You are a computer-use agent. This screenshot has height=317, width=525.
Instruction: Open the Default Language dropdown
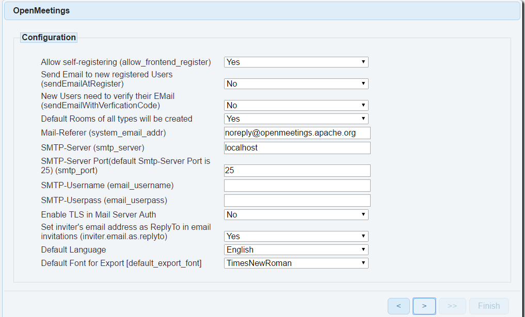pos(296,250)
